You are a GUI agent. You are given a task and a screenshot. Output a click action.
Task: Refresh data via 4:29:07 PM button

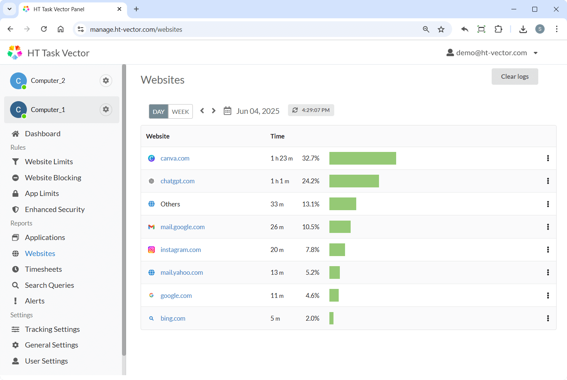[x=311, y=110]
